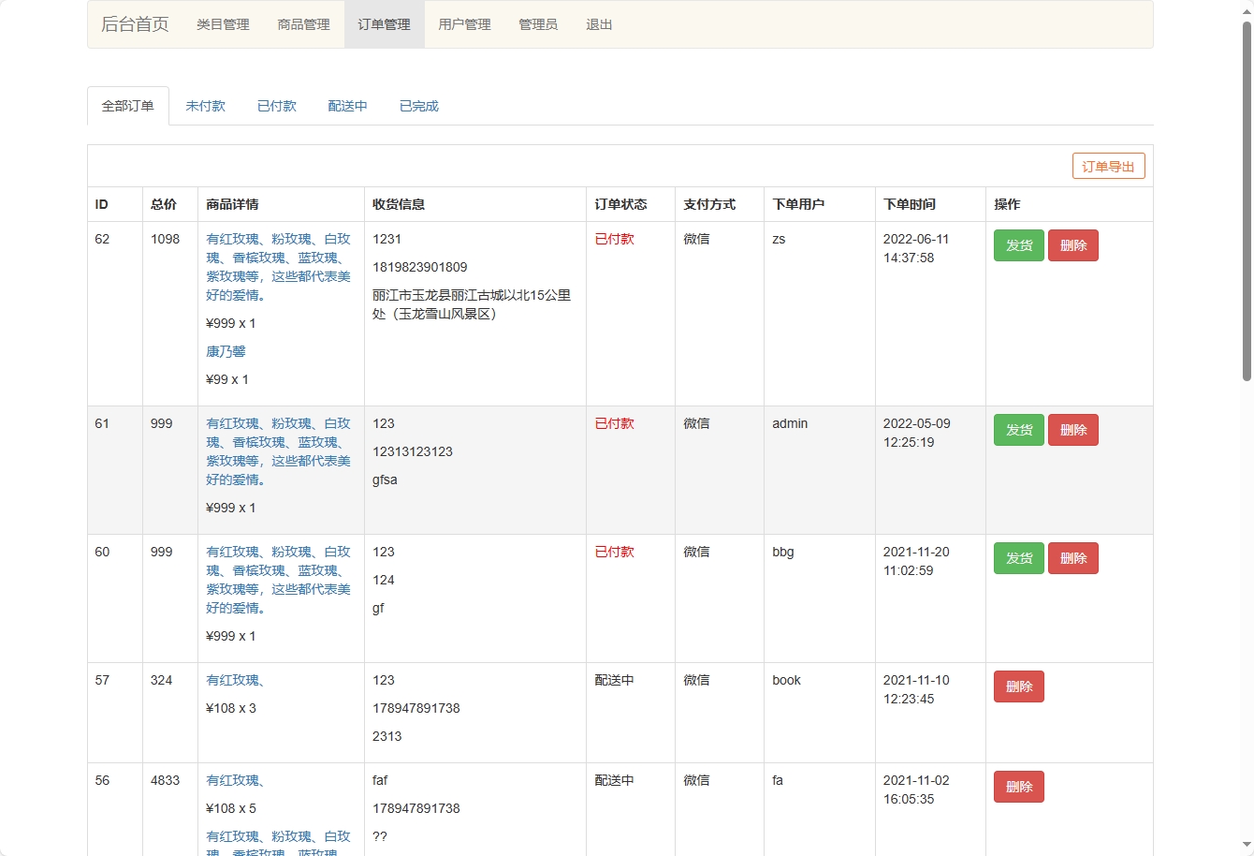Open the 用户管理 menu

(x=464, y=24)
